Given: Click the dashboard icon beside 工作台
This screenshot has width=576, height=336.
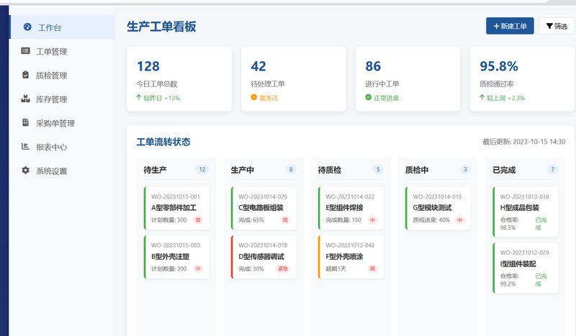Looking at the screenshot, I should [27, 27].
